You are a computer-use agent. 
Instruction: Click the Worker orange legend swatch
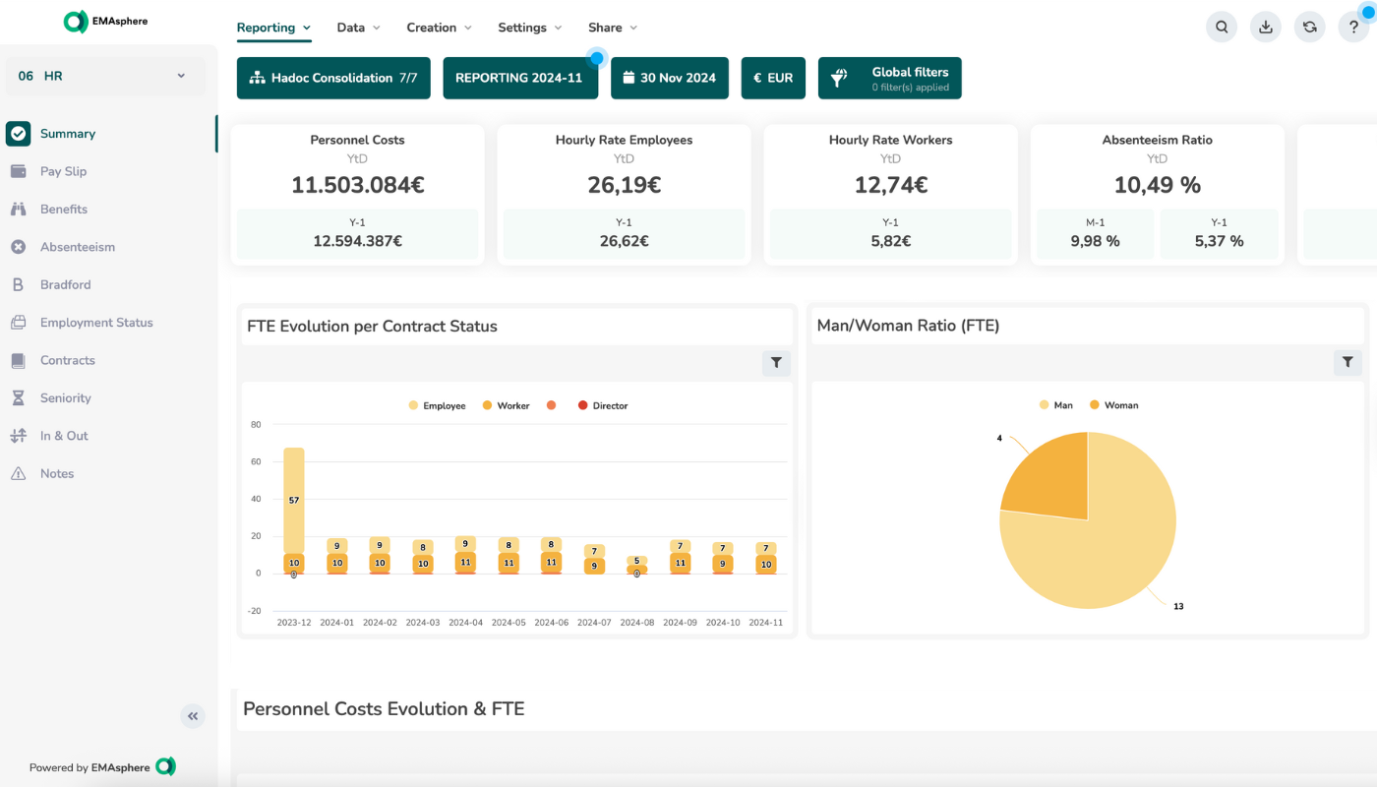[x=487, y=405]
